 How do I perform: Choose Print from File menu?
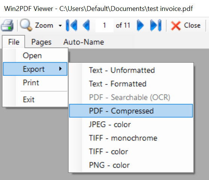pos(35,82)
